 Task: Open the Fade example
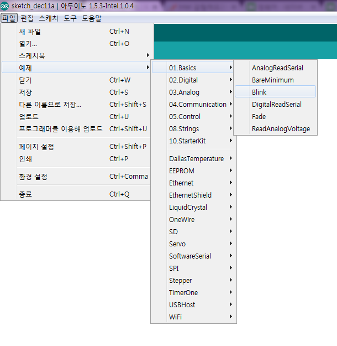pyautogui.click(x=259, y=117)
